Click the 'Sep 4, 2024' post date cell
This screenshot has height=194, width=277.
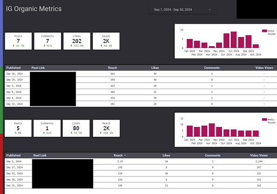[x=14, y=98]
